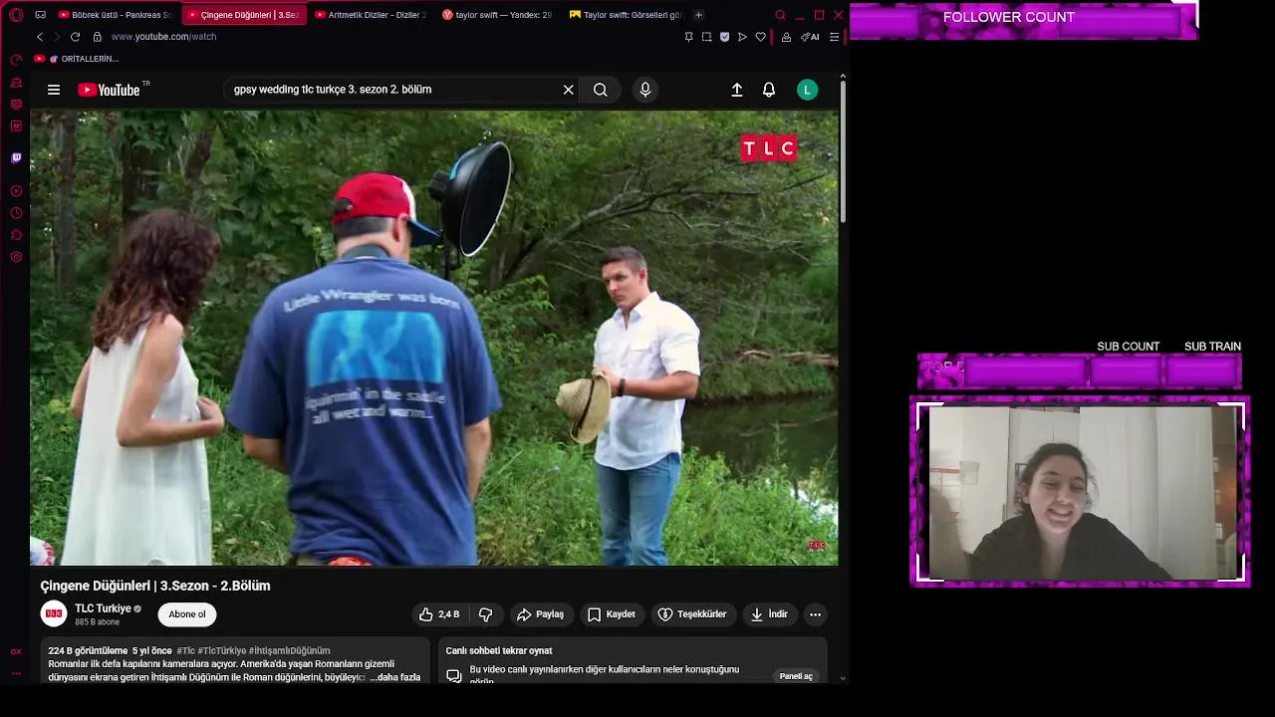Select the Çingene Düğünleri browser tab
This screenshot has height=717, width=1275.
click(x=244, y=15)
